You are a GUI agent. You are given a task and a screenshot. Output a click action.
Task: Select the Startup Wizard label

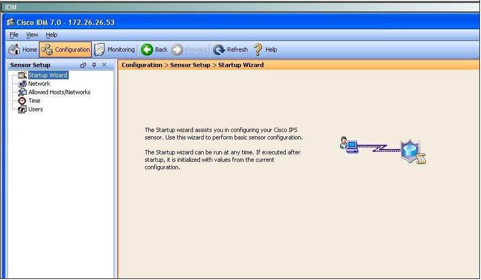(x=48, y=75)
